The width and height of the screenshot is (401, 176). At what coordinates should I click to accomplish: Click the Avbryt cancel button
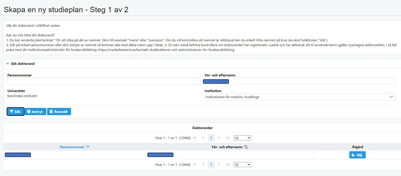35,111
